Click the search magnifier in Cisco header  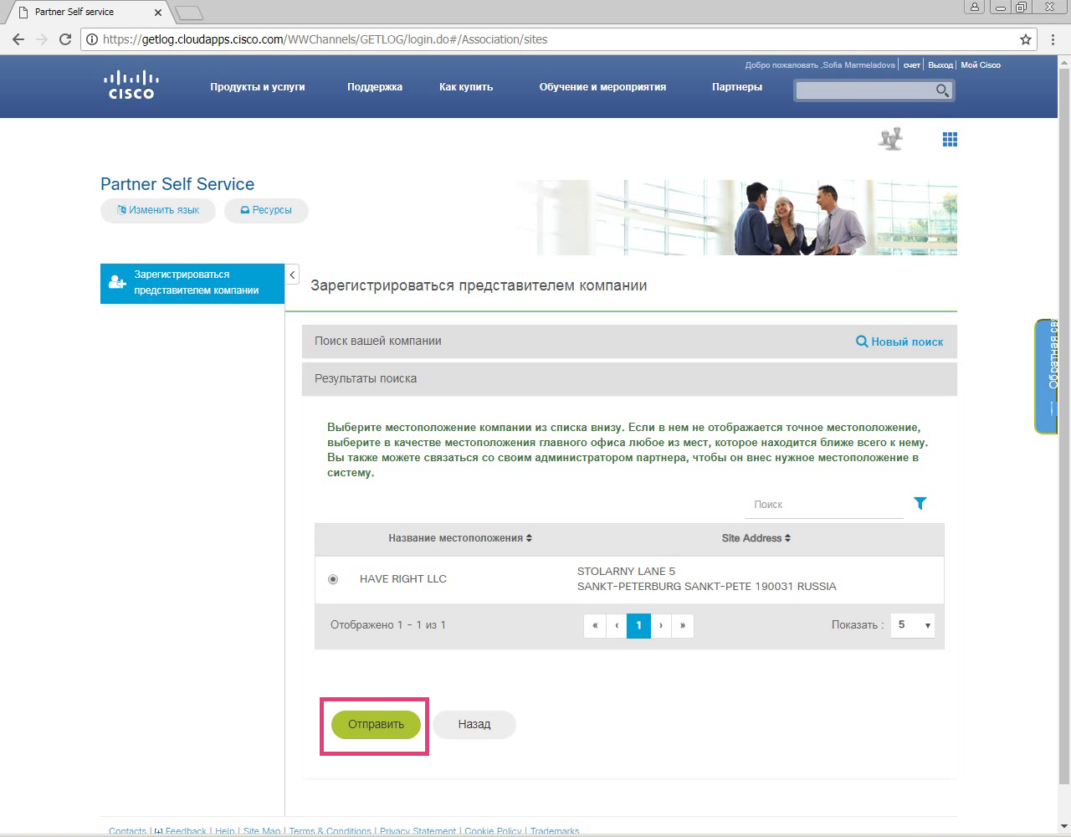pos(942,90)
